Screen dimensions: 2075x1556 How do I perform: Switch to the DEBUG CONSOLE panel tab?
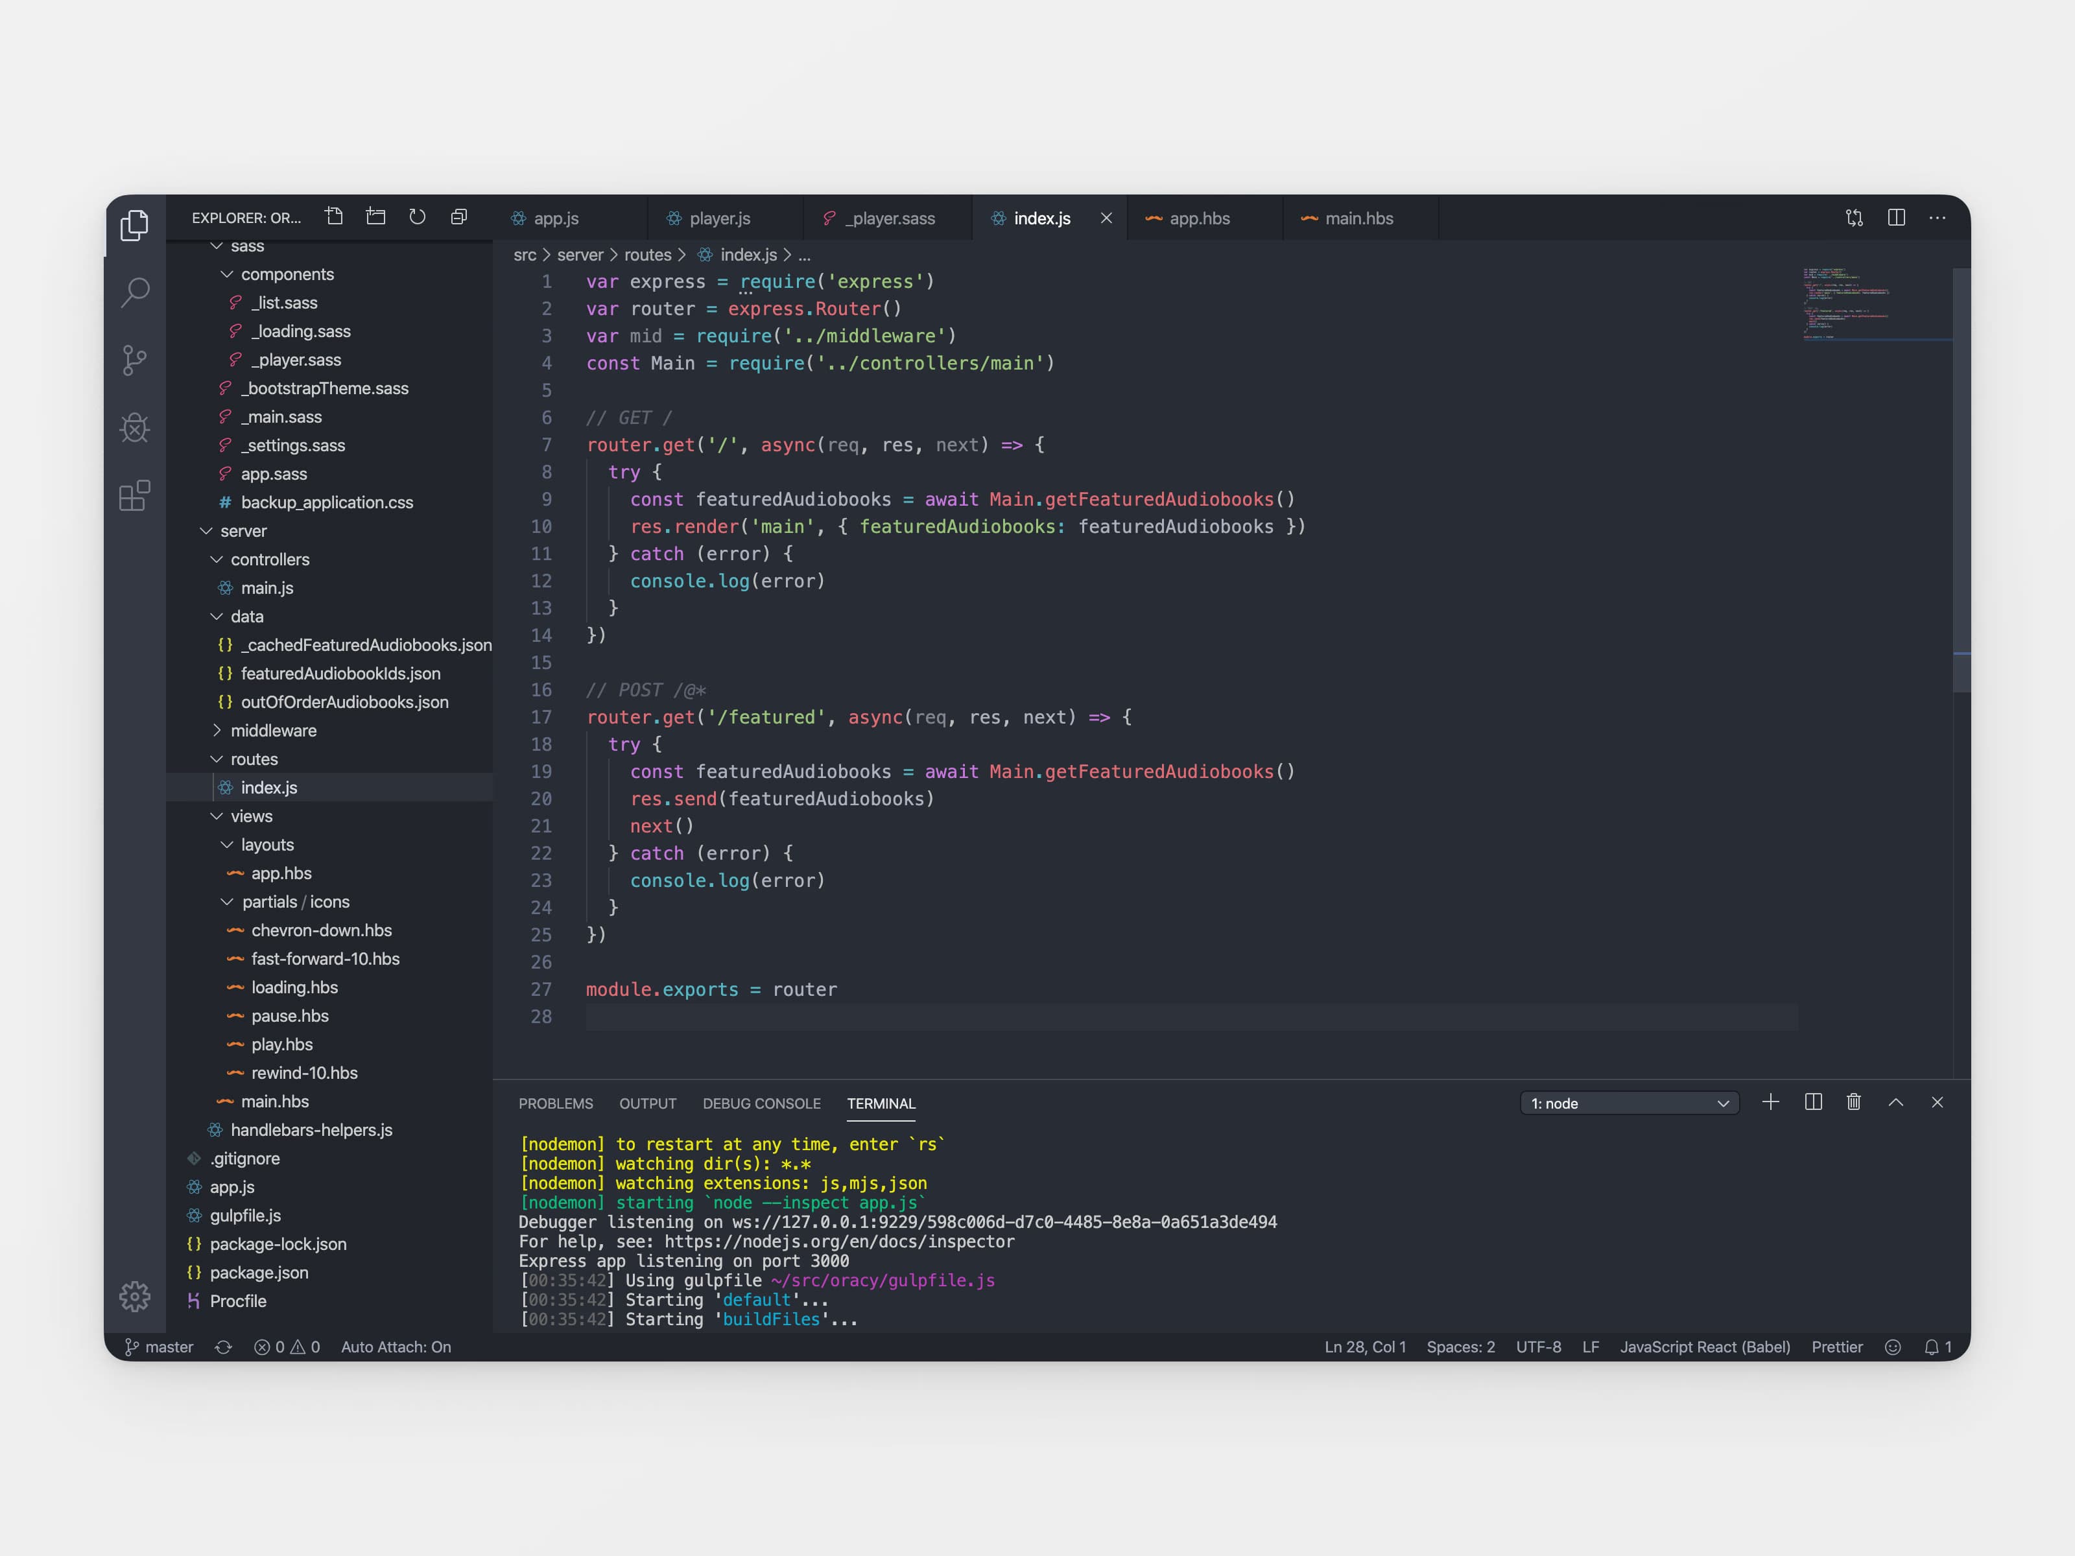tap(762, 1104)
